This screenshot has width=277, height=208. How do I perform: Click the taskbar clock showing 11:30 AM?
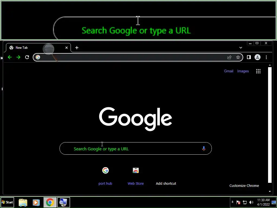(x=263, y=202)
